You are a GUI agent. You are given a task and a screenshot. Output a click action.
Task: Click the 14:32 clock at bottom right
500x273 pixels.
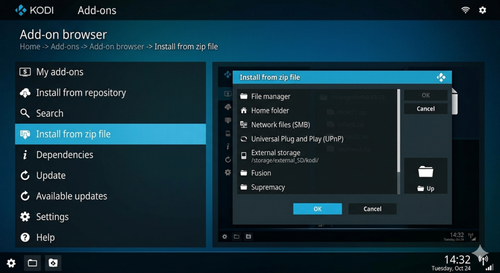457,259
